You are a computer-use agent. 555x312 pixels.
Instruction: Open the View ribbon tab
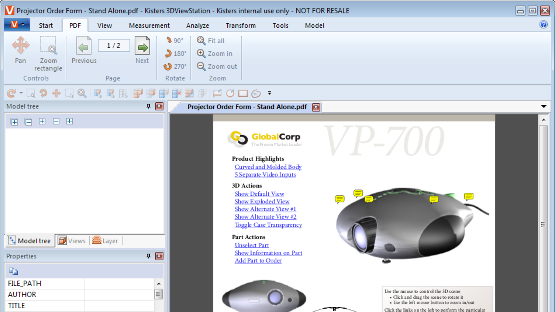[104, 25]
